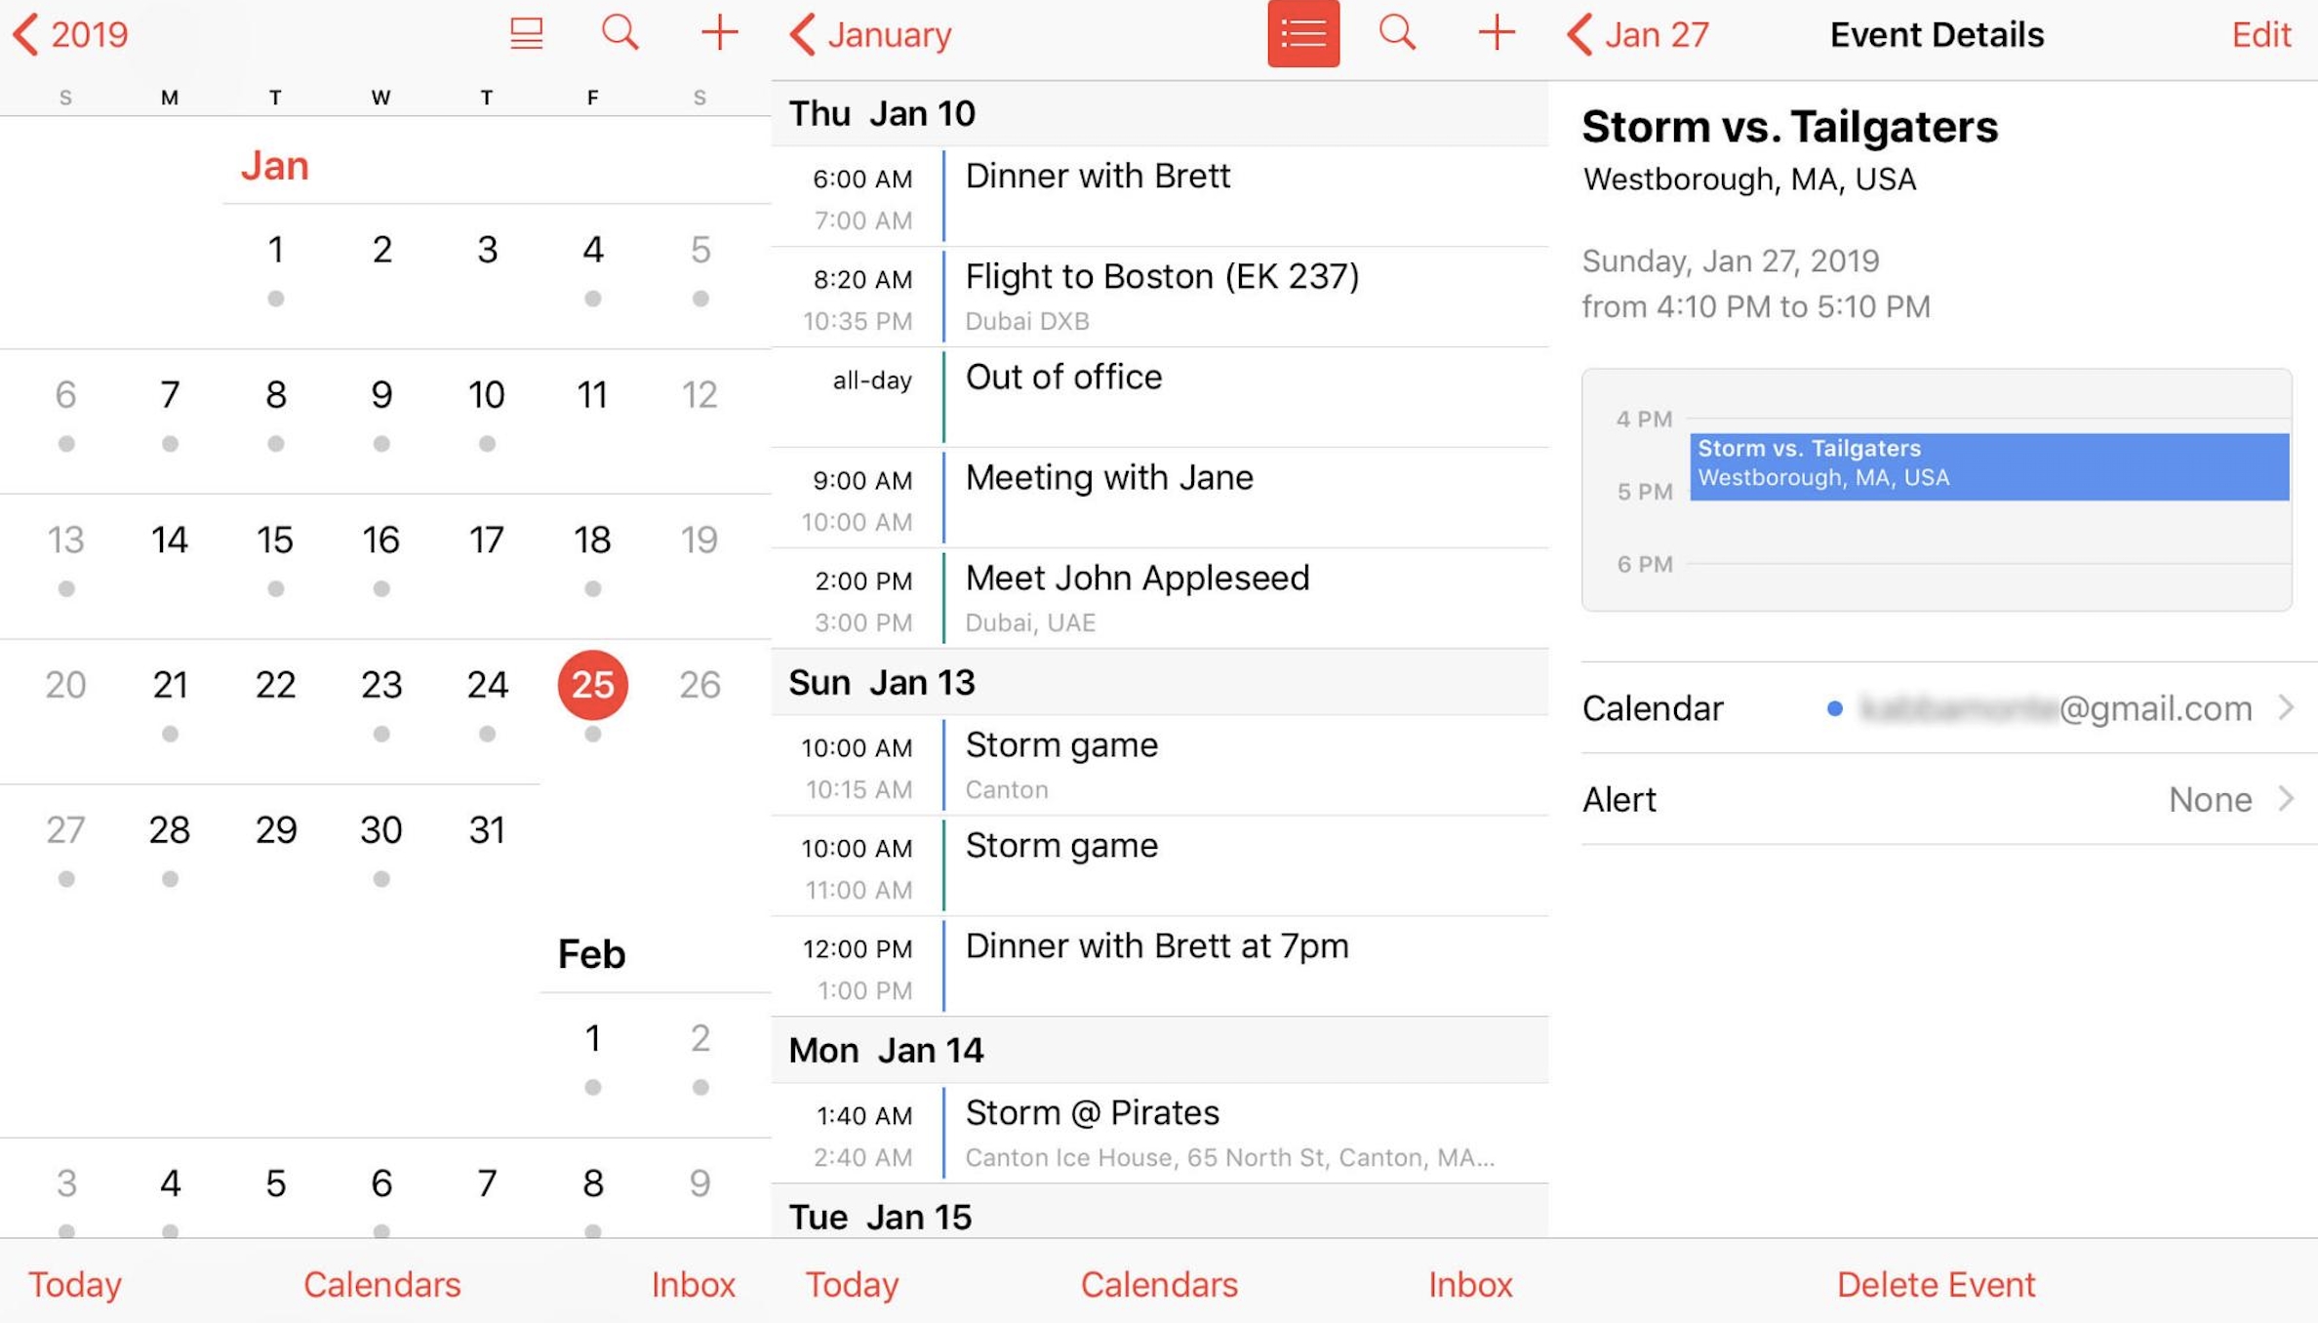Viewport: 2318px width, 1323px height.
Task: Tap the add event icon in middle toolbar
Action: (x=1495, y=32)
